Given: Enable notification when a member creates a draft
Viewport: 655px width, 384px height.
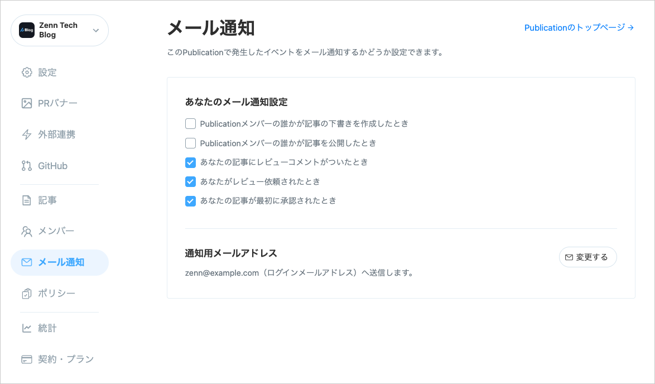Looking at the screenshot, I should pos(190,124).
